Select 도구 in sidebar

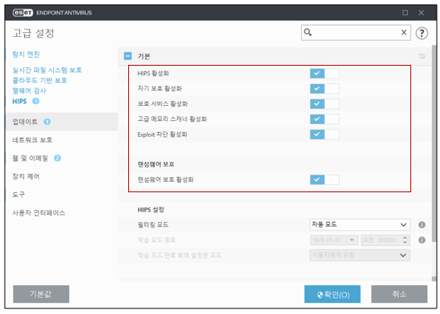click(18, 195)
